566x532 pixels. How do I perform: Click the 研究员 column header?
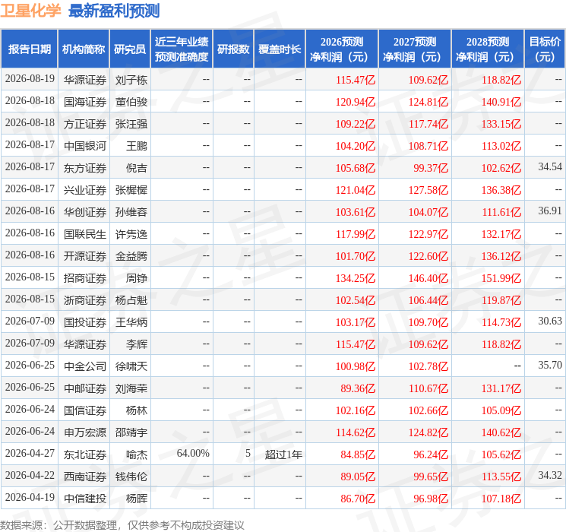point(130,49)
